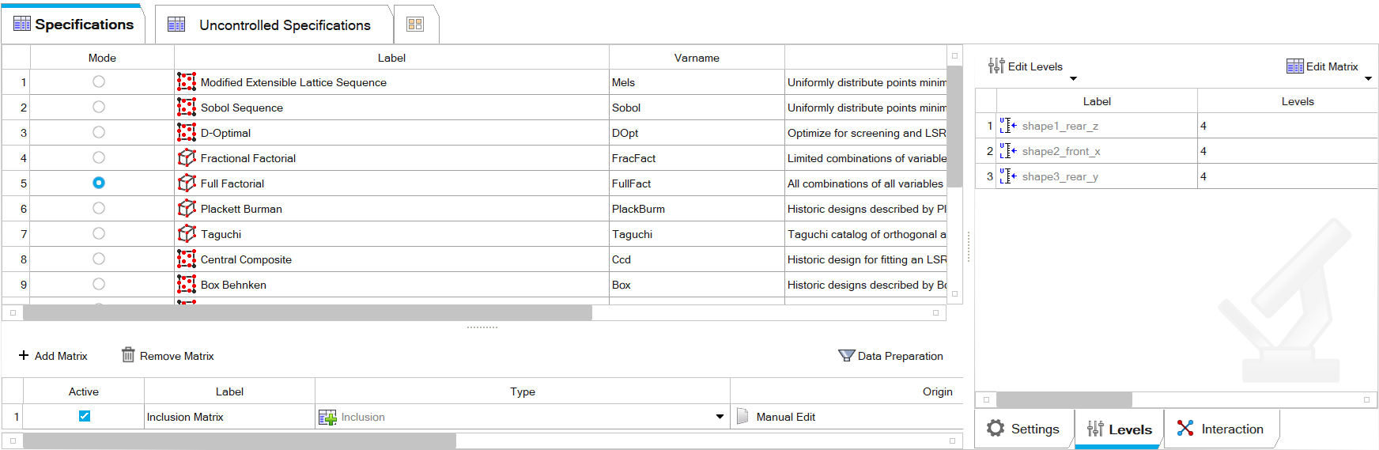
Task: Click the shape1_rear_z variable icon
Action: tap(1008, 126)
